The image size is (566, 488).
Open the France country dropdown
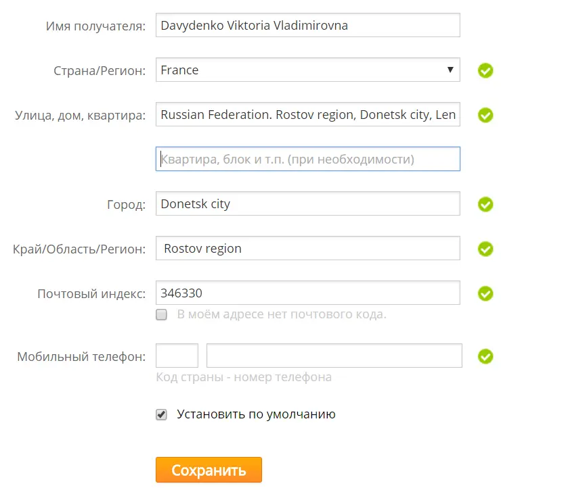[x=307, y=70]
